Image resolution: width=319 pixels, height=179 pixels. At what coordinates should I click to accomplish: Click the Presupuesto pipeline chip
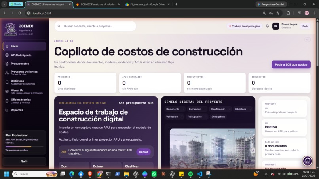pyautogui.click(x=197, y=117)
